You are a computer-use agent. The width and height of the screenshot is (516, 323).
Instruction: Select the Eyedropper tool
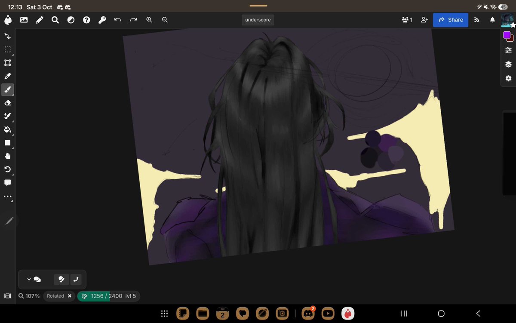point(8,76)
